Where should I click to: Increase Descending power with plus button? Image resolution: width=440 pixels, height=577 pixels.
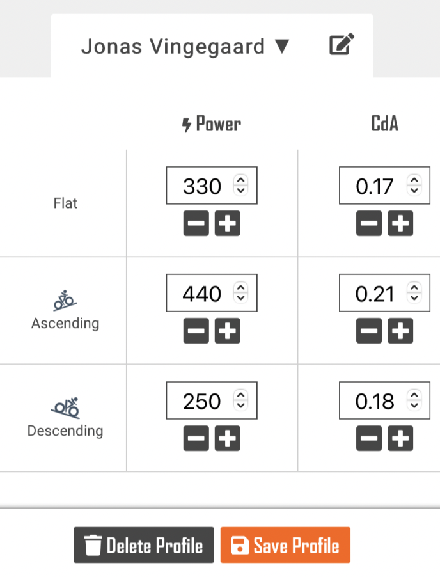click(227, 438)
